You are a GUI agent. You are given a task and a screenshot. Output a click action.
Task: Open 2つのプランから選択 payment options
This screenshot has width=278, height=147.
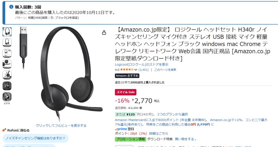pos(172,114)
